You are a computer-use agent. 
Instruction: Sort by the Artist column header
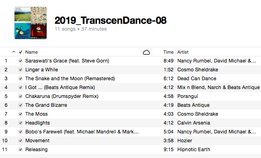(183, 52)
